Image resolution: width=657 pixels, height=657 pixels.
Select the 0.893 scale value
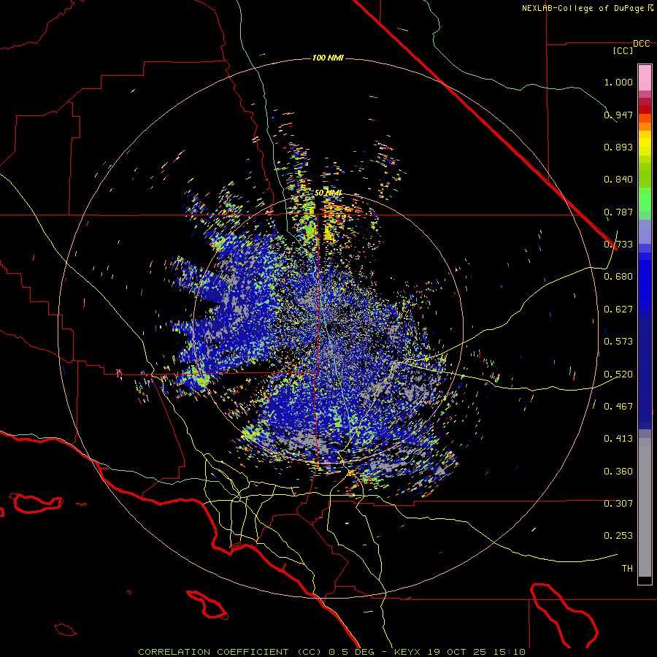pos(618,147)
